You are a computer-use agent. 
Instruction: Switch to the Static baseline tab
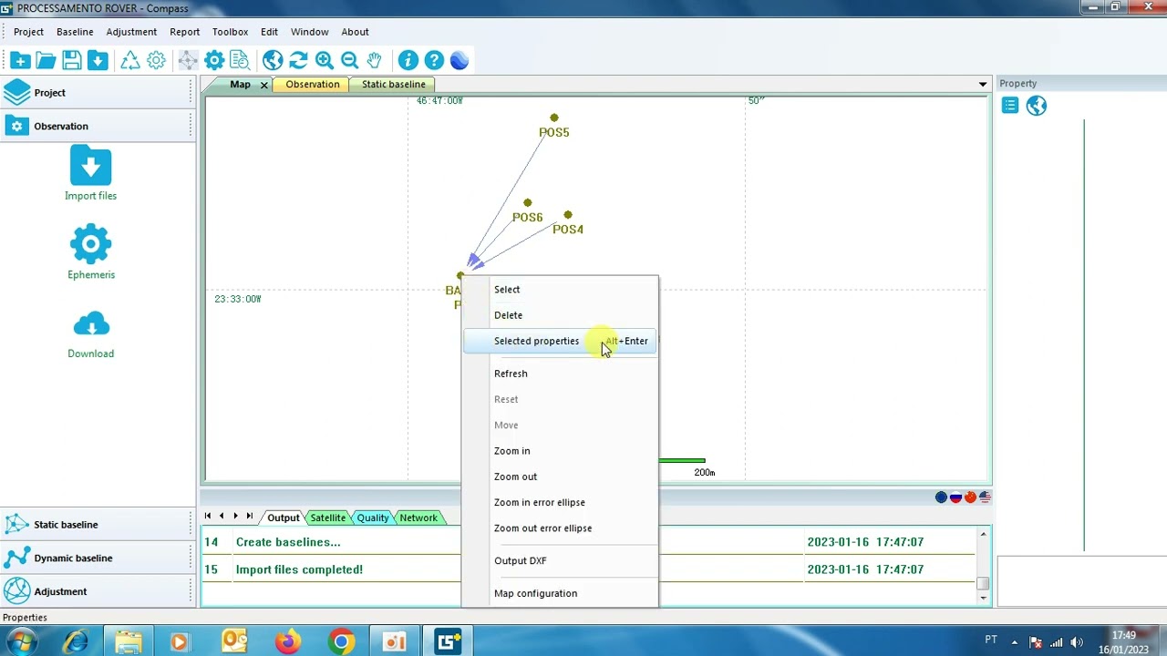(x=393, y=84)
